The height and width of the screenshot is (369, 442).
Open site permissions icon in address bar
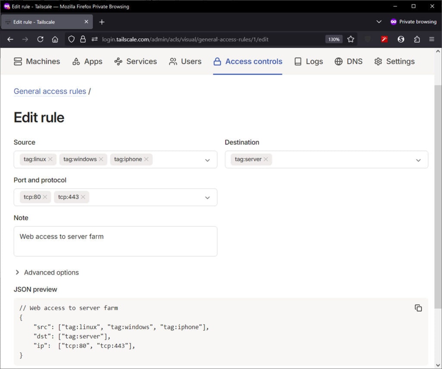pyautogui.click(x=95, y=39)
